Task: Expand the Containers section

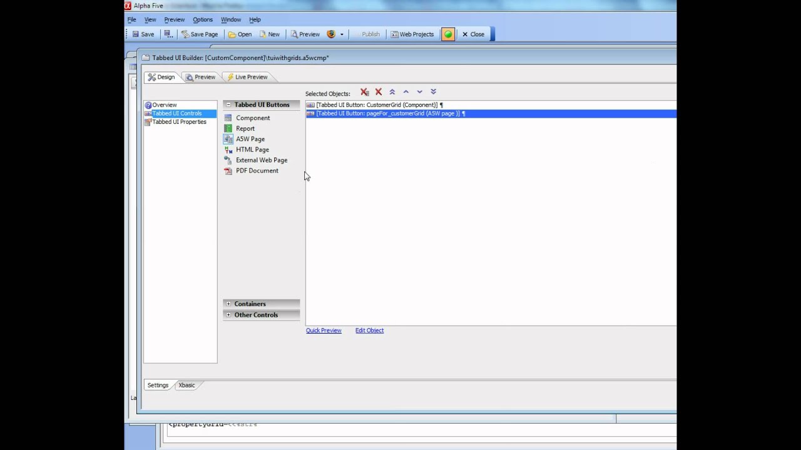Action: [x=228, y=304]
